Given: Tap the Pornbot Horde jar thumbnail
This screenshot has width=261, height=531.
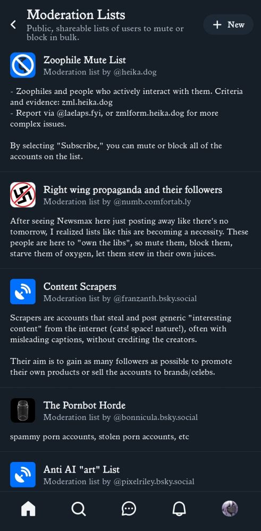Looking at the screenshot, I should 23,410.
